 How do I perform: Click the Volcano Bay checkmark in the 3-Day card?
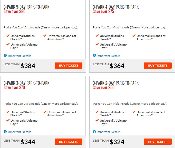click(x=8, y=120)
